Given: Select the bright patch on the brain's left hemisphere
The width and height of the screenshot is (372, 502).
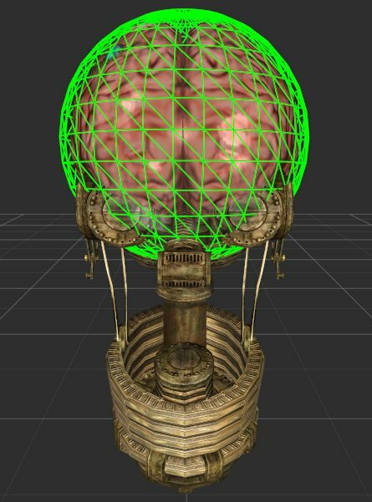Looking at the screenshot, I should (x=130, y=107).
